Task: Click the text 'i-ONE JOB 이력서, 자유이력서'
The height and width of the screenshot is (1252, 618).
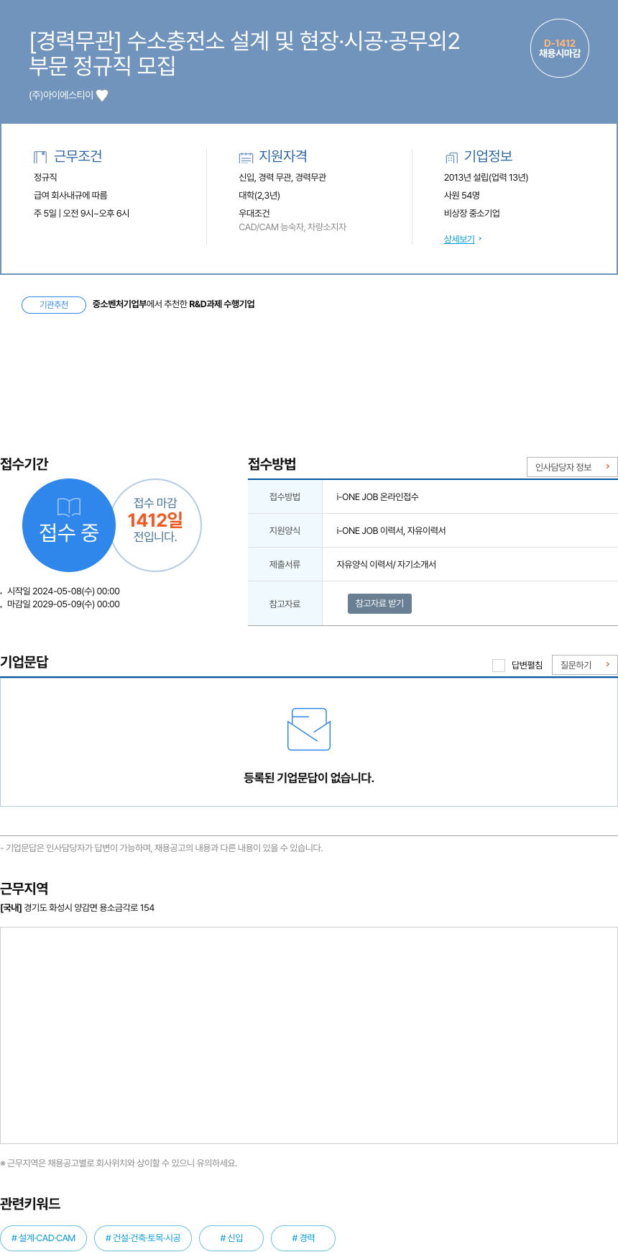Action: (x=391, y=531)
